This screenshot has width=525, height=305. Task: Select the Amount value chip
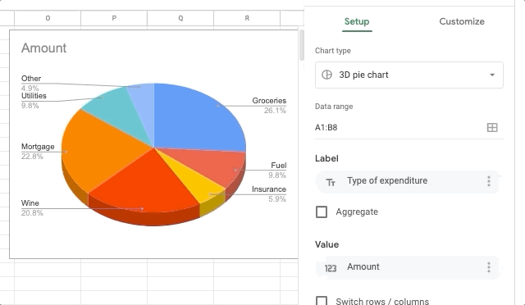(x=407, y=267)
